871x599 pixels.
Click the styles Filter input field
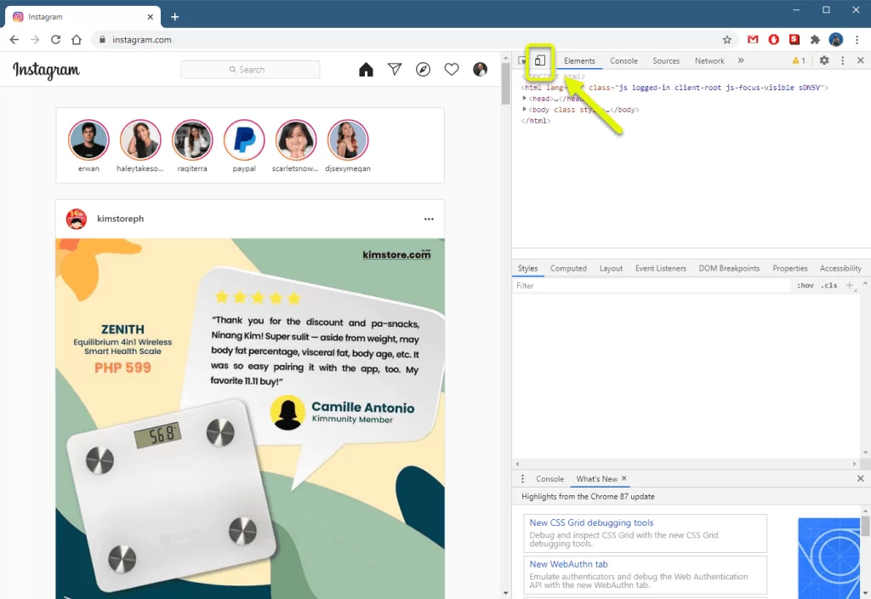[651, 286]
